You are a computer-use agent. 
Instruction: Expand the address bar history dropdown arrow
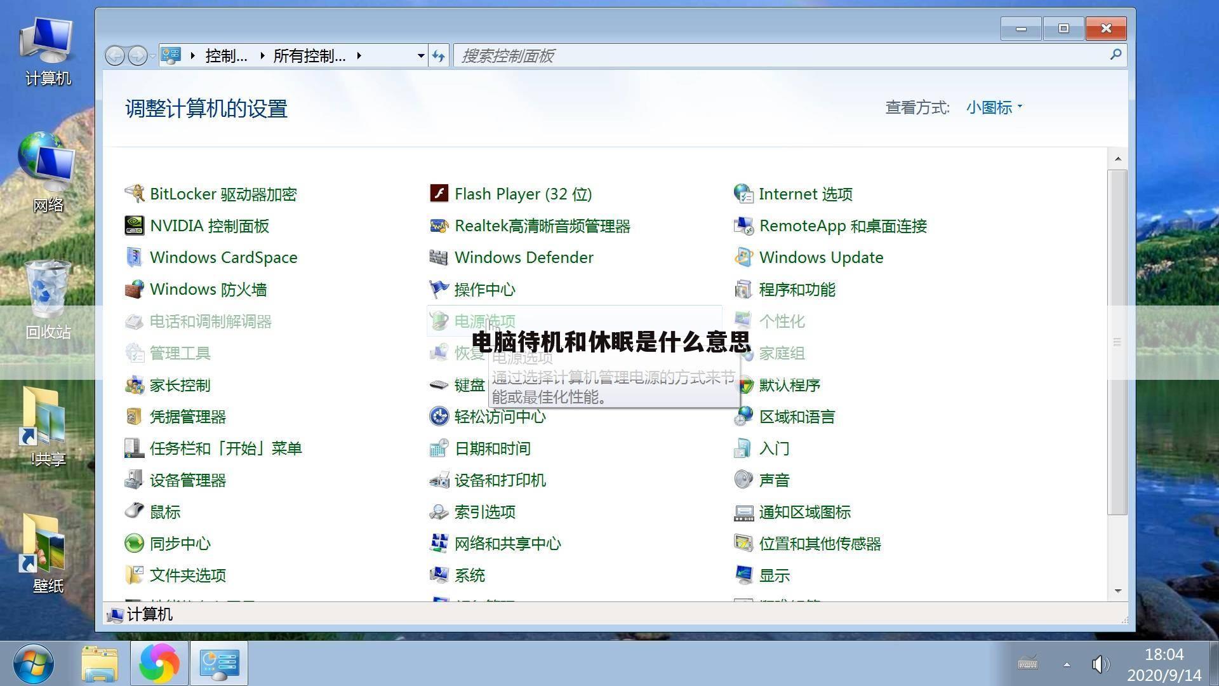click(420, 56)
